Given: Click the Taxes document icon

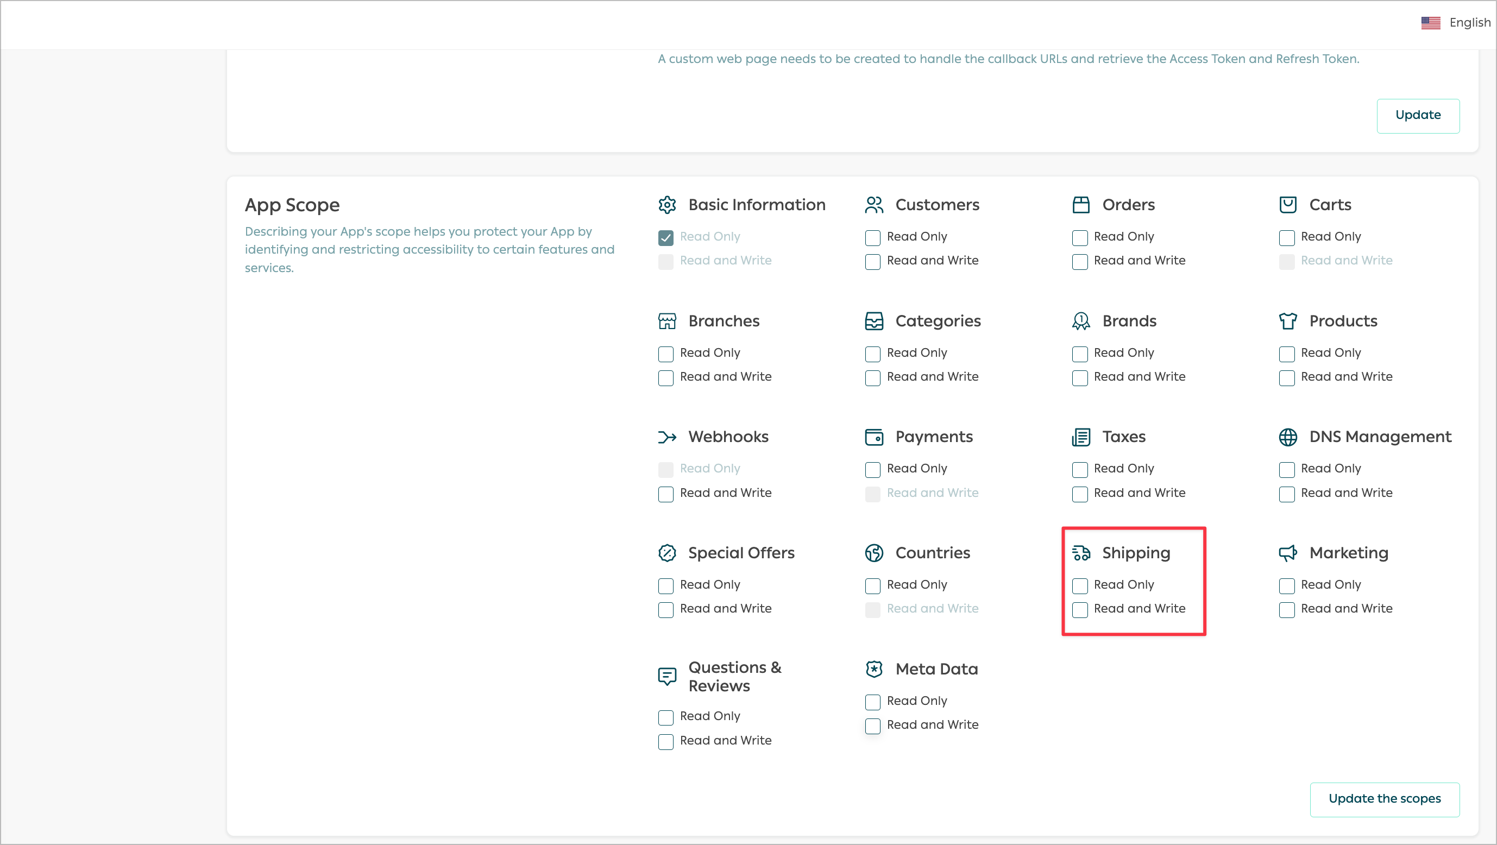Looking at the screenshot, I should pyautogui.click(x=1080, y=437).
